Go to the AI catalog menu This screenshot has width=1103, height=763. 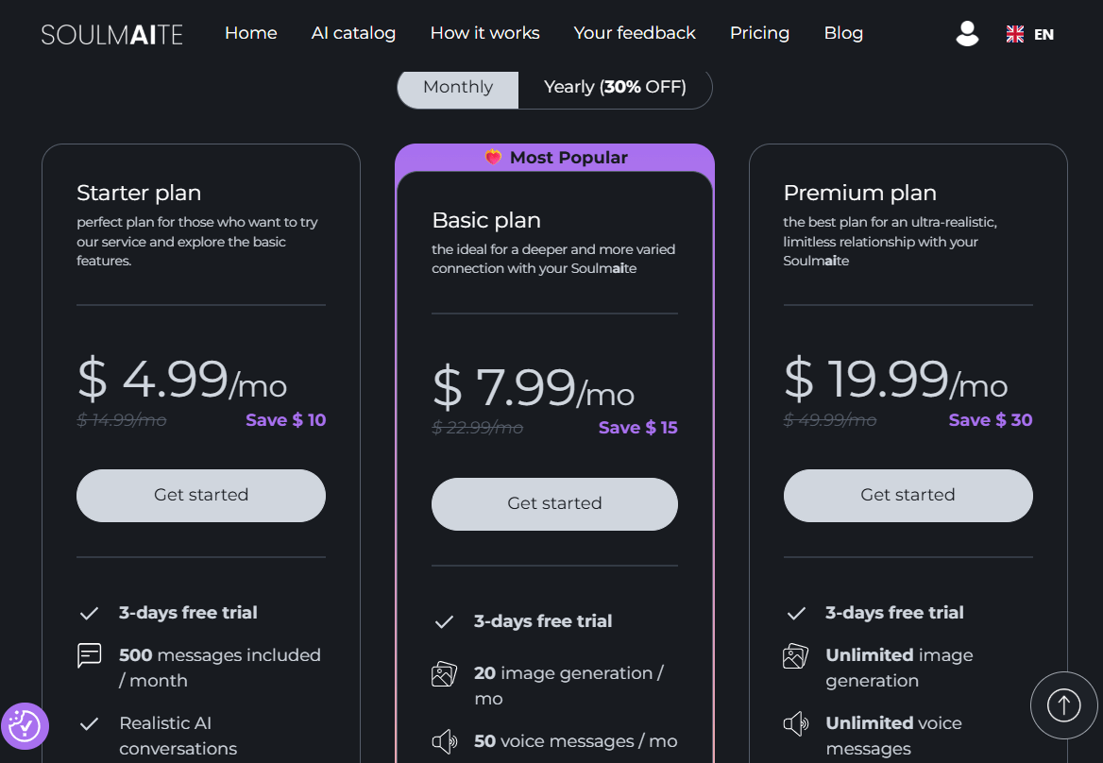pyautogui.click(x=353, y=33)
